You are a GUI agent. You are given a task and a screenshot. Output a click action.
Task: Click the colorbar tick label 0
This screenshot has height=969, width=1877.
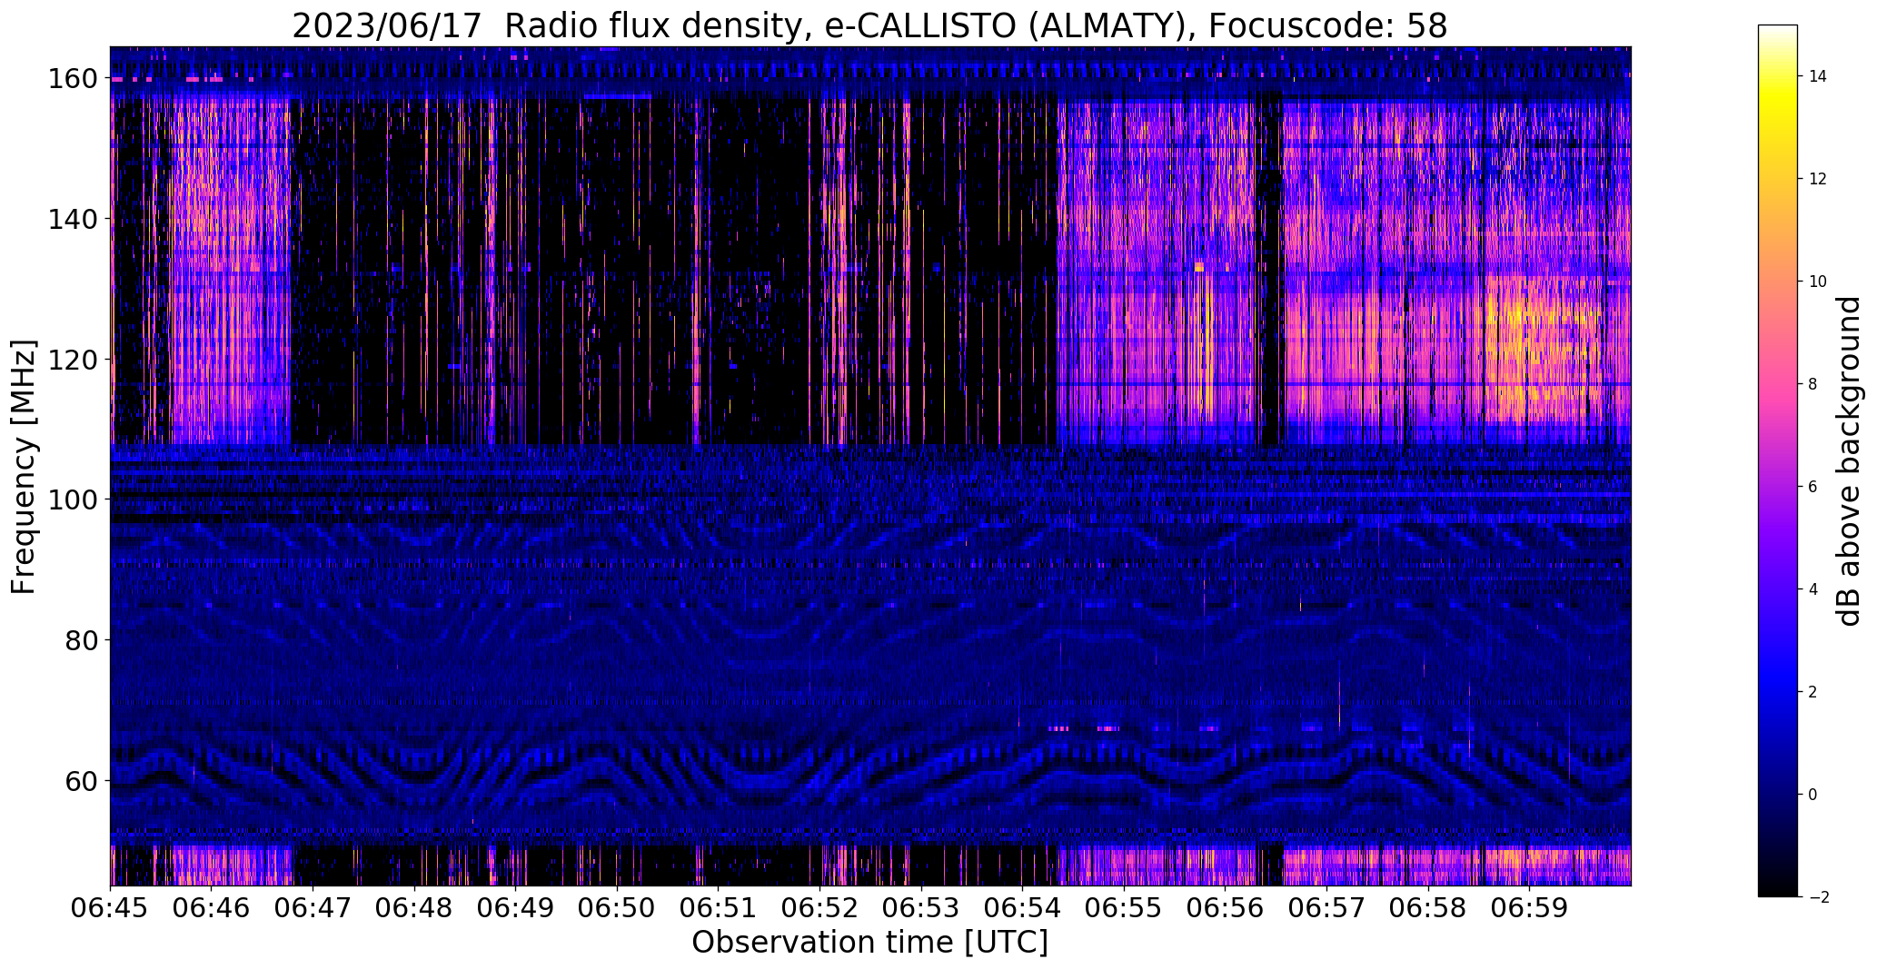(1813, 795)
